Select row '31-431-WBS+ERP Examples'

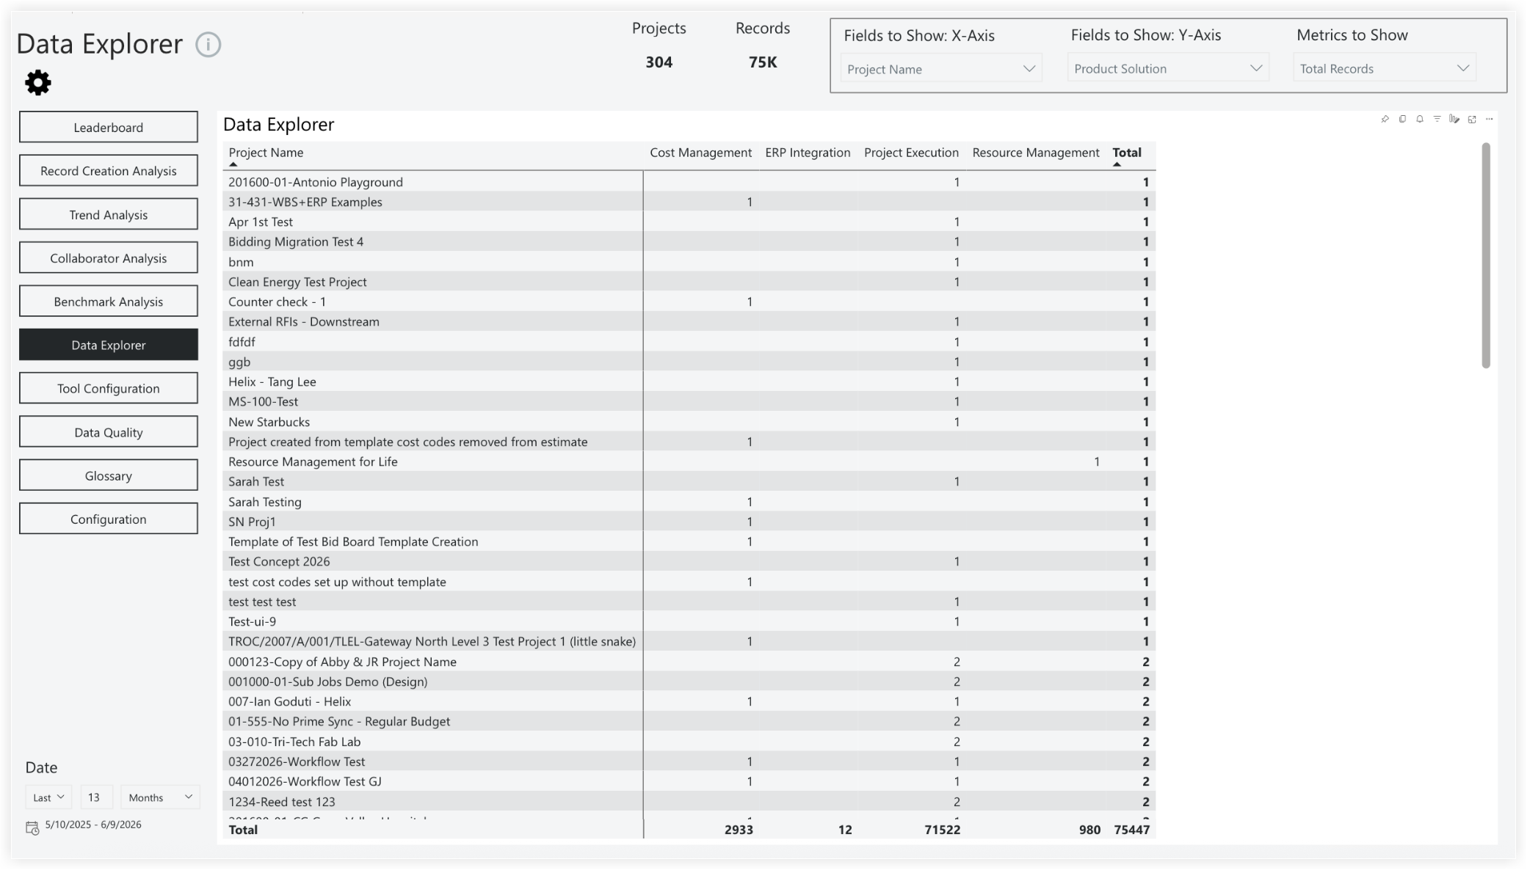[689, 202]
